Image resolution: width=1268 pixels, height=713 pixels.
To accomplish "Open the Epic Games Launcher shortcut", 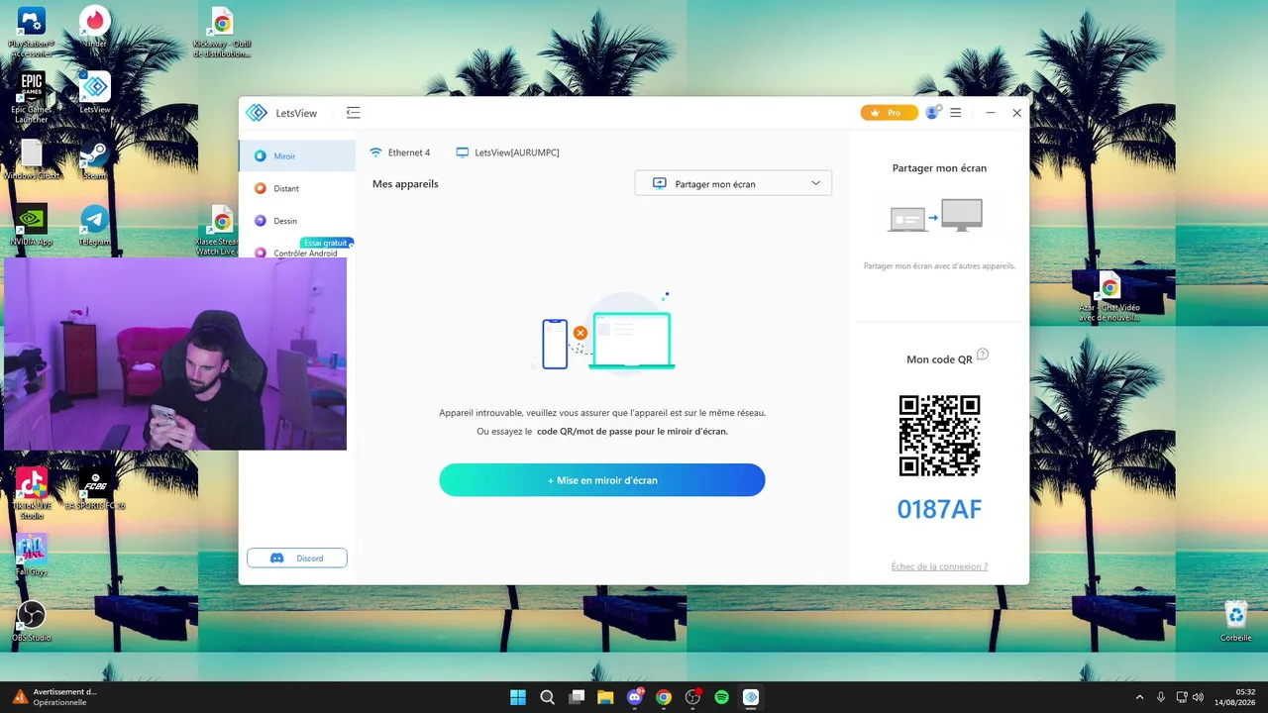I will tap(32, 96).
